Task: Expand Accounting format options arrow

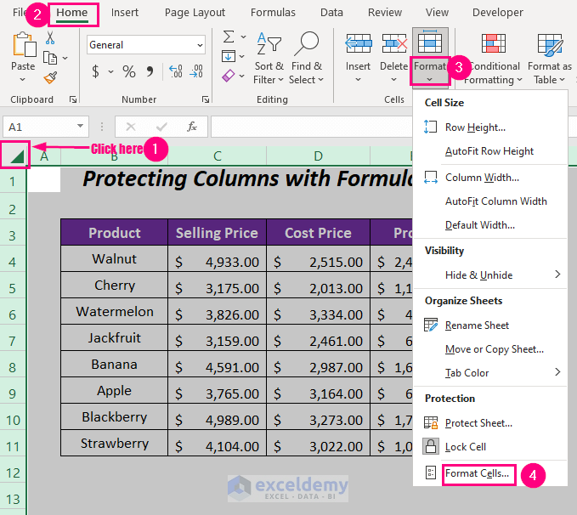Action: 110,71
